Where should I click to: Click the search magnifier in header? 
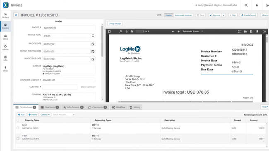pos(246,5)
